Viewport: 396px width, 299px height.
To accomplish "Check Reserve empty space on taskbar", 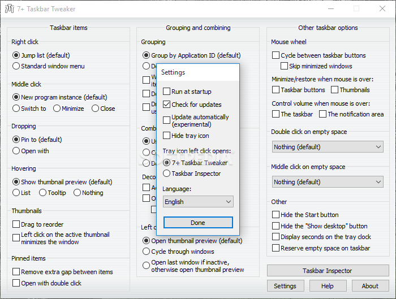I will (x=276, y=248).
